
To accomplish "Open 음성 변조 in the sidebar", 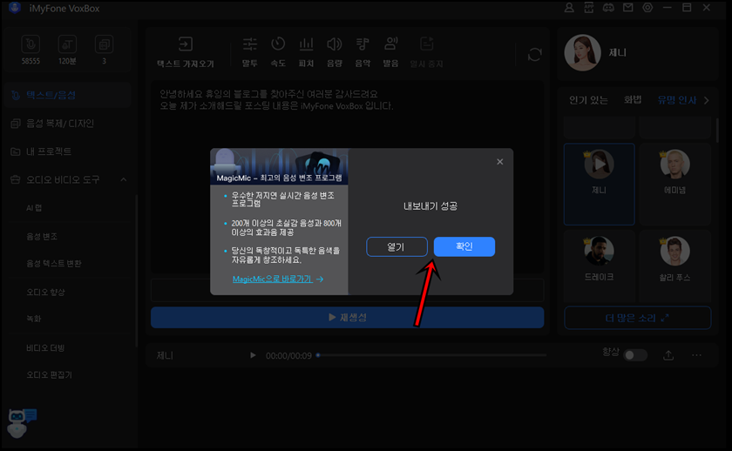I will coord(42,237).
